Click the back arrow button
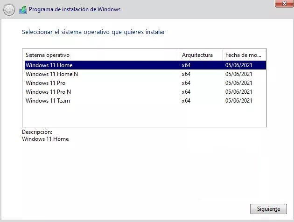This screenshot has height=222, width=294. [x=9, y=9]
